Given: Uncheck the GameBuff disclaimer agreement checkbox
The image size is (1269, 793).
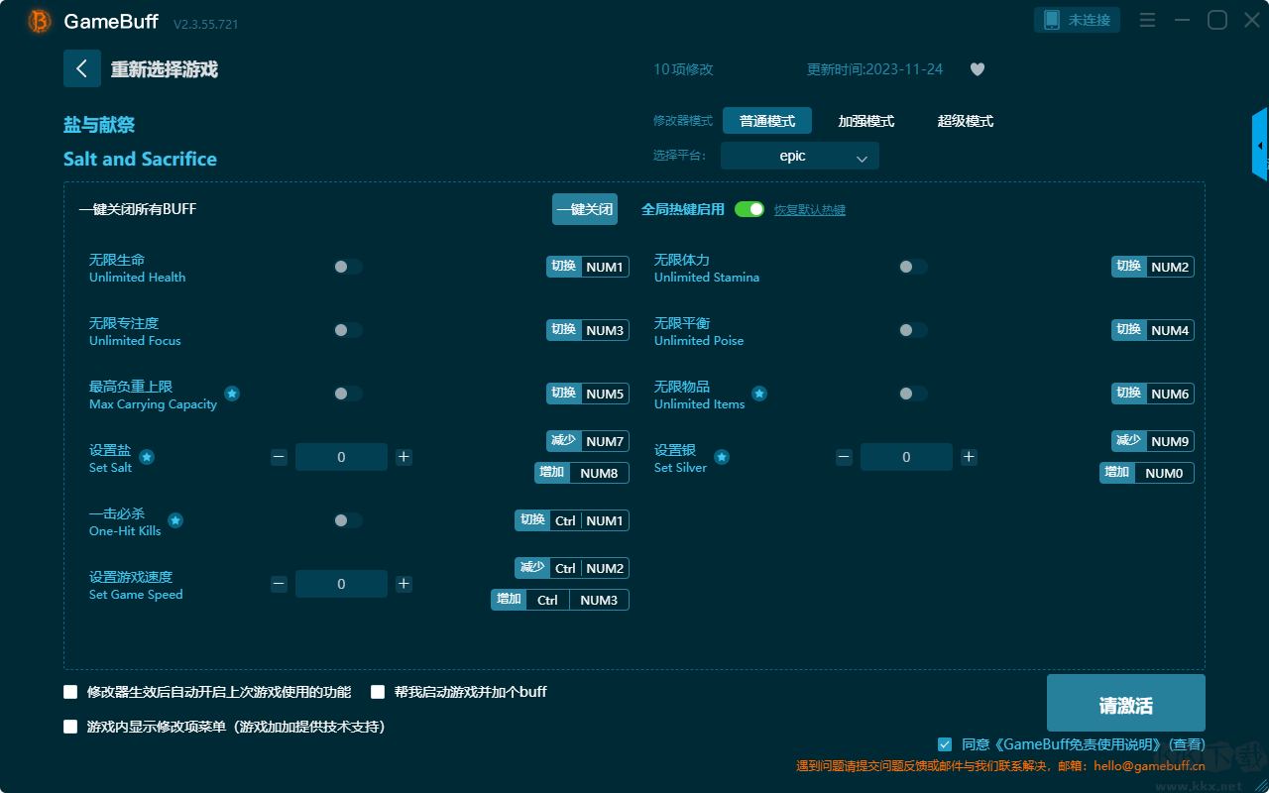Looking at the screenshot, I should pos(945,744).
